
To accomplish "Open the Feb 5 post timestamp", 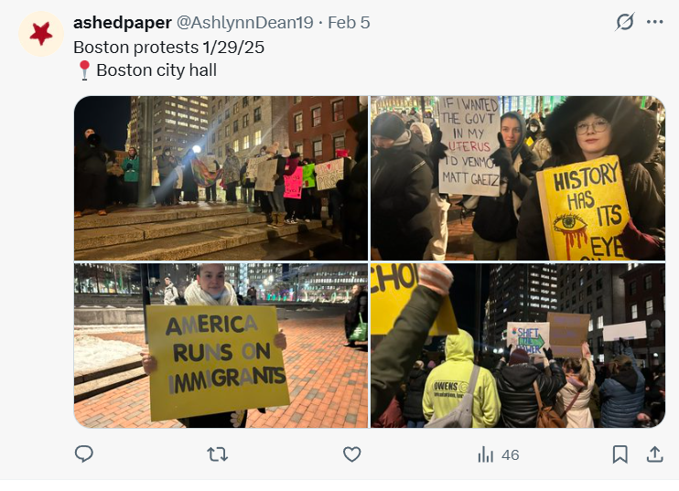I will (x=349, y=23).
